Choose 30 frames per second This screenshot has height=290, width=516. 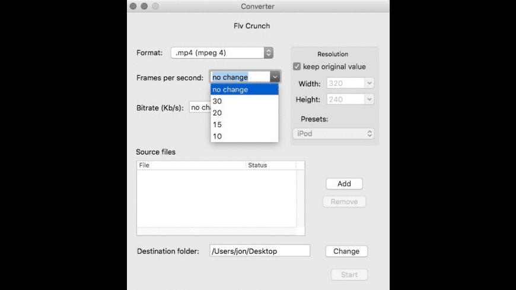click(x=244, y=101)
